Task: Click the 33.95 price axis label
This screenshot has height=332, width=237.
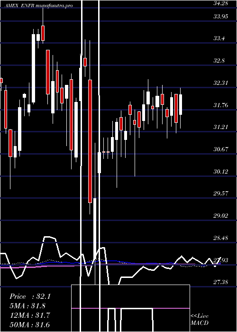Action: tap(220, 17)
